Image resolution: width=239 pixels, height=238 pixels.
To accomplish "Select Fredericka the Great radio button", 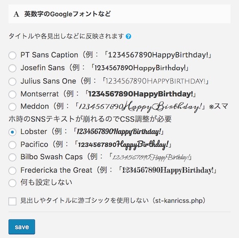I will point(12,171).
